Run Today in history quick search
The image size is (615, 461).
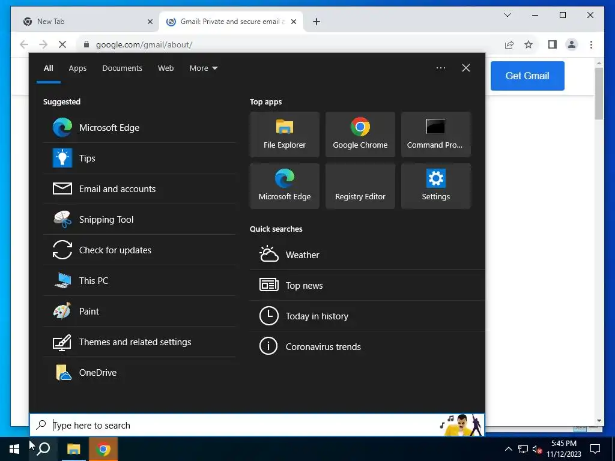pos(367,316)
